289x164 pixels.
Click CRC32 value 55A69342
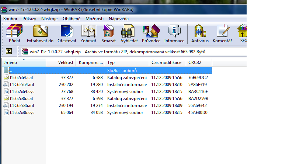click(x=198, y=106)
